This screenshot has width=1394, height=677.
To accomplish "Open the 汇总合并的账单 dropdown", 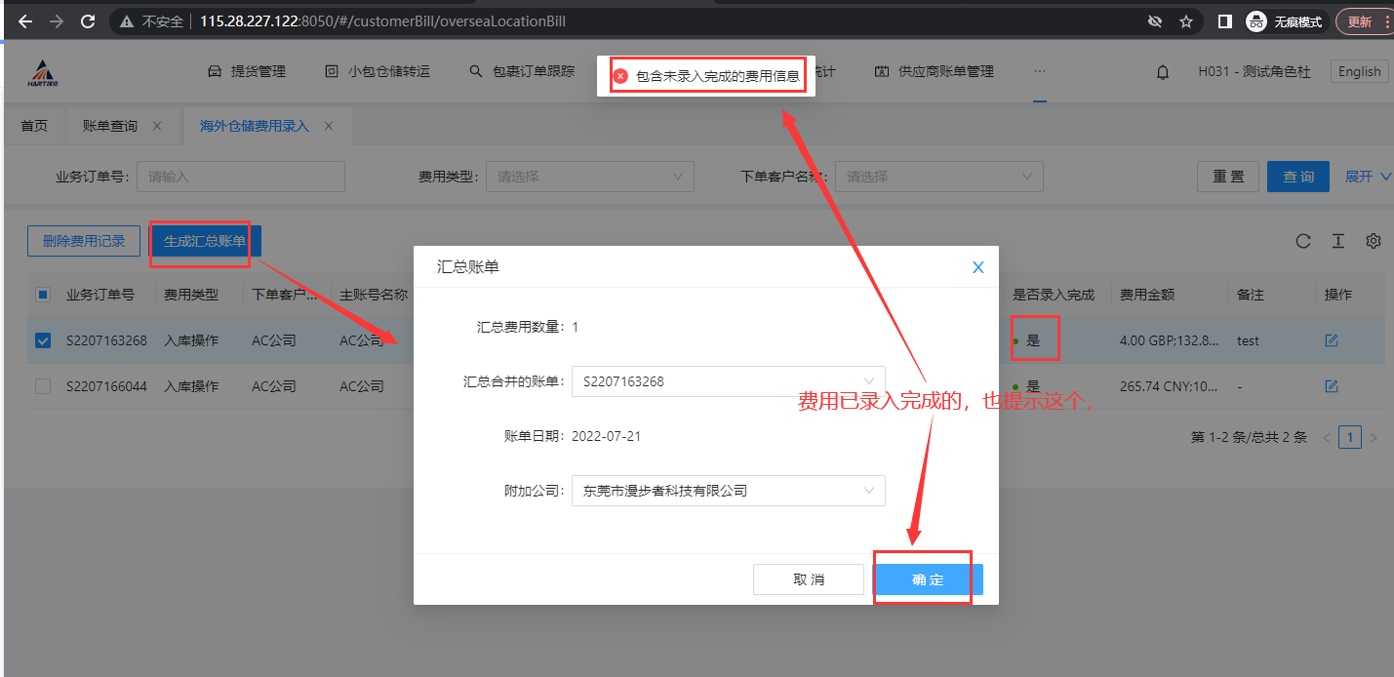I will point(728,381).
